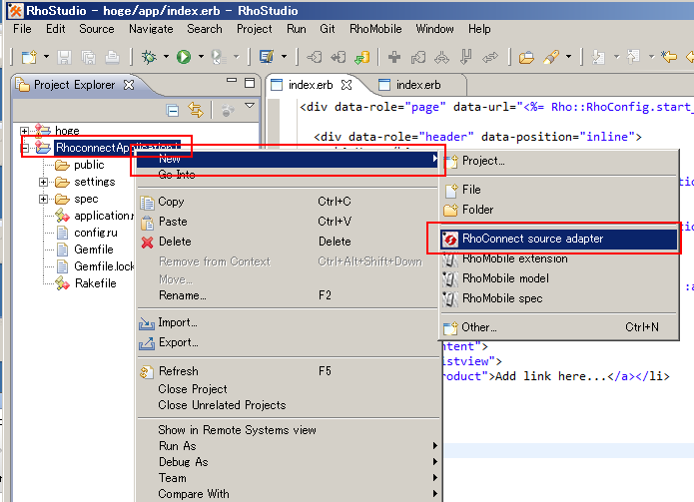This screenshot has height=502, width=694.
Task: Click the Print toolbar icon
Action: (x=112, y=57)
